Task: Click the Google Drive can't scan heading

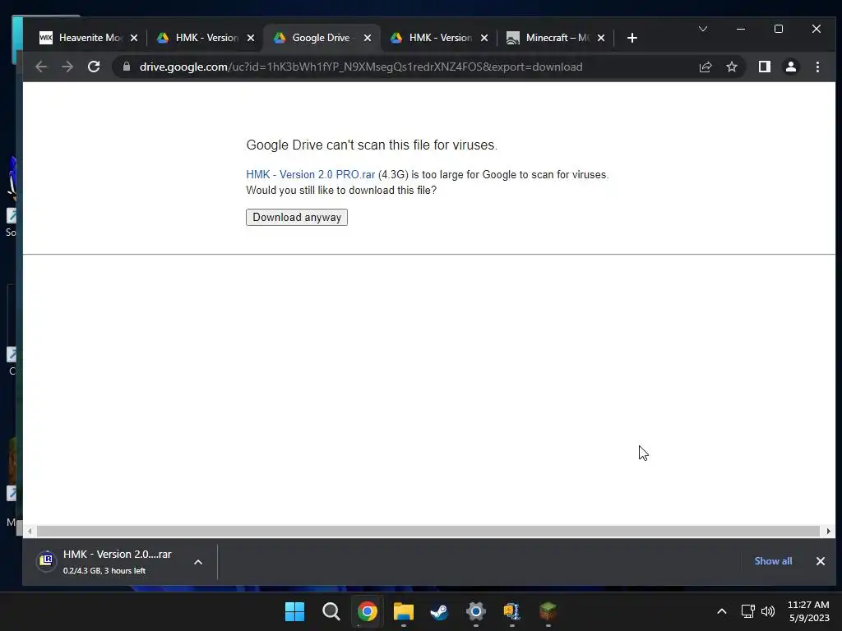Action: 372,145
